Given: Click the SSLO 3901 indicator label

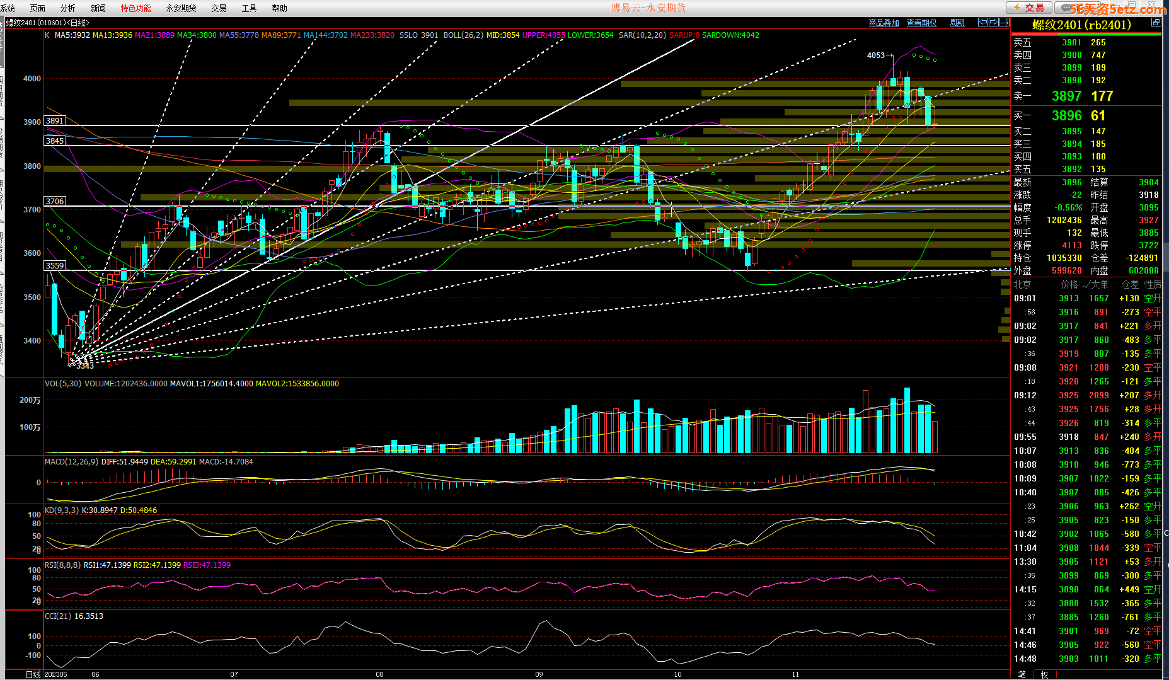Looking at the screenshot, I should [x=418, y=35].
